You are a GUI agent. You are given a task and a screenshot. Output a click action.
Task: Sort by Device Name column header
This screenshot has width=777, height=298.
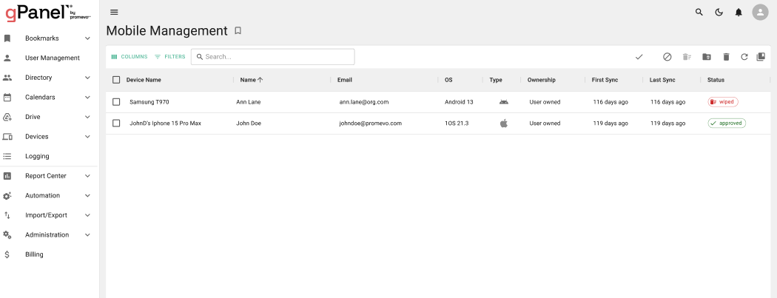144,80
